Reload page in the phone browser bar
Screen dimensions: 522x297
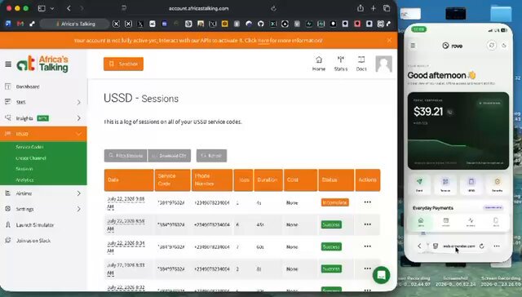[x=482, y=246]
